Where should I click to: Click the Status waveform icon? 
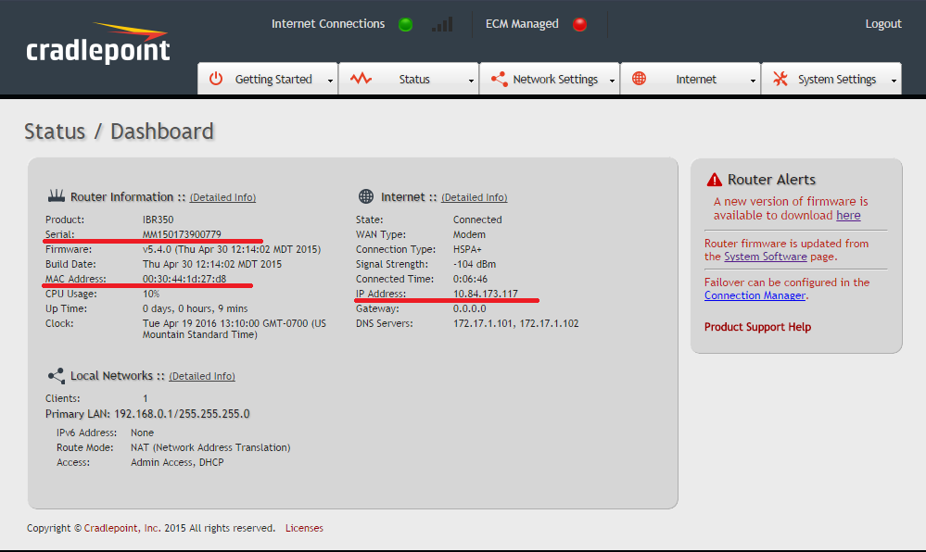[x=361, y=79]
